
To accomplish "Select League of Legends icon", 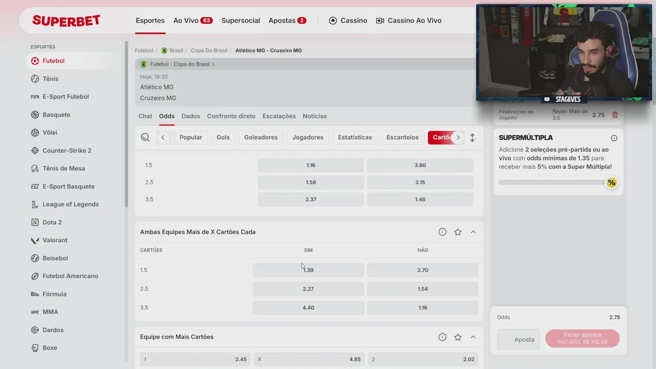I will 35,204.
